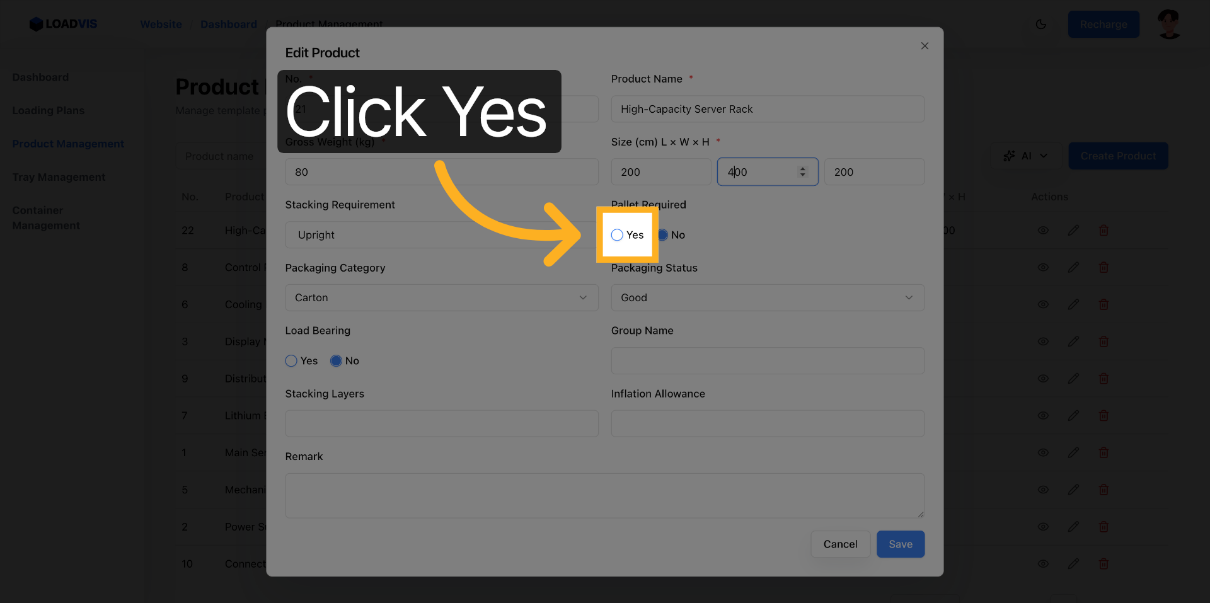Select Yes for Pallet Required
The width and height of the screenshot is (1210, 603).
coord(617,235)
